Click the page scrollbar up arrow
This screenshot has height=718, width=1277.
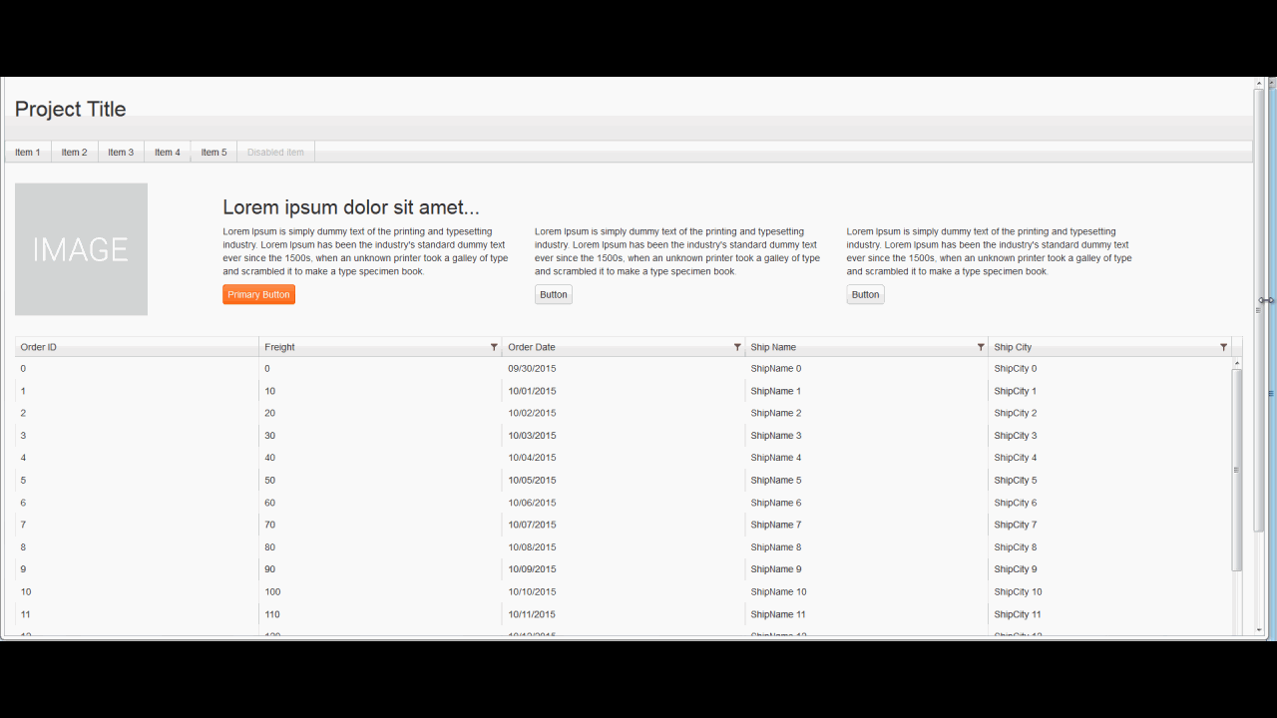1259,84
